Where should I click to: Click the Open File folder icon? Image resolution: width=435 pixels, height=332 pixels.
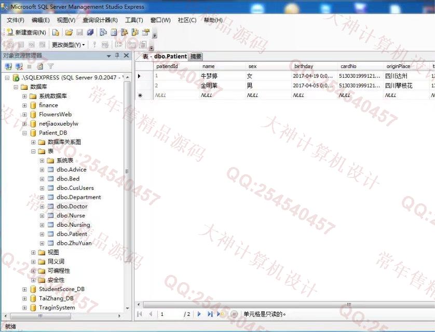[x=69, y=33]
